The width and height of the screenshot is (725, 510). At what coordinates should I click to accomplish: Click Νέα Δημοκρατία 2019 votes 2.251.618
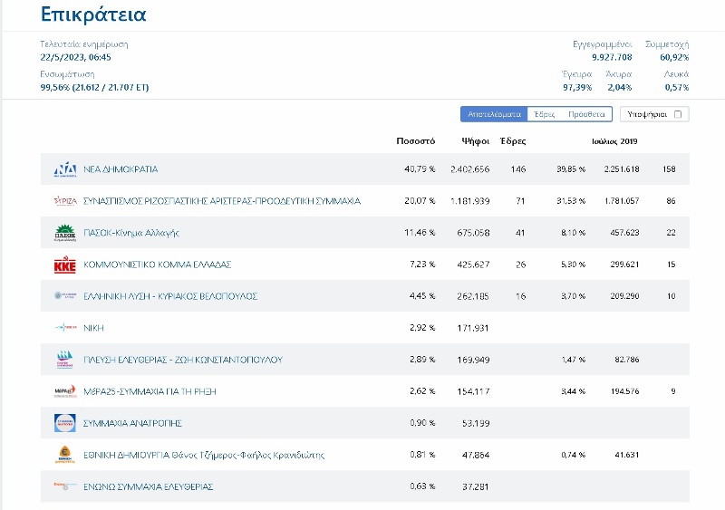[x=622, y=169]
